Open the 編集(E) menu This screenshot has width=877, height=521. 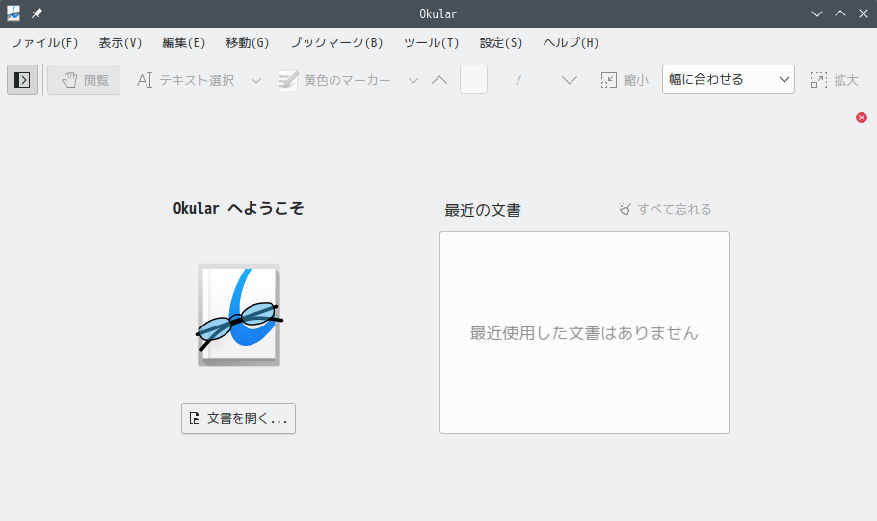(x=183, y=43)
